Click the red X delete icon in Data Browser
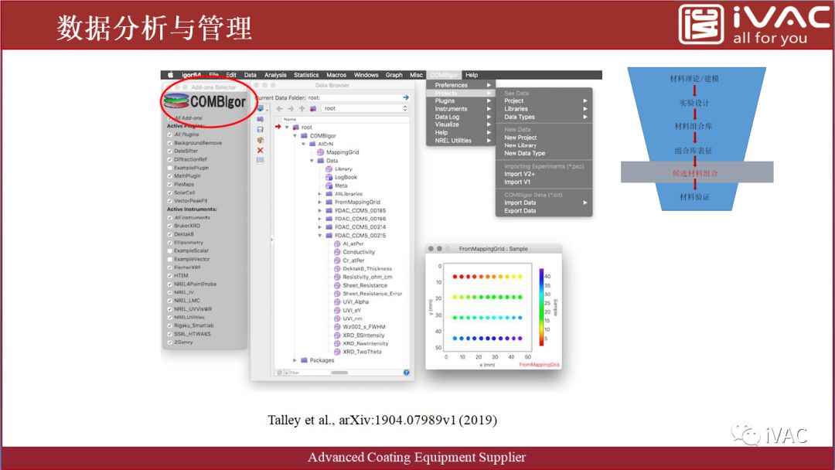Screen dimensions: 835x470 [x=260, y=150]
